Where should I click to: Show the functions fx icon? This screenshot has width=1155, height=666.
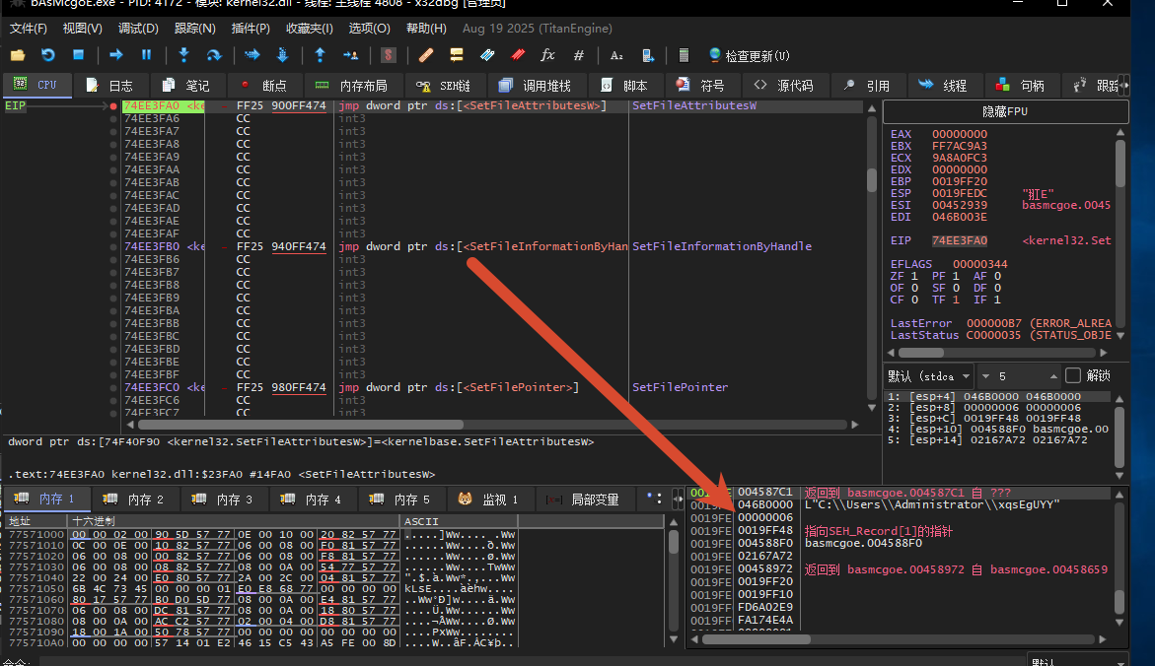547,55
